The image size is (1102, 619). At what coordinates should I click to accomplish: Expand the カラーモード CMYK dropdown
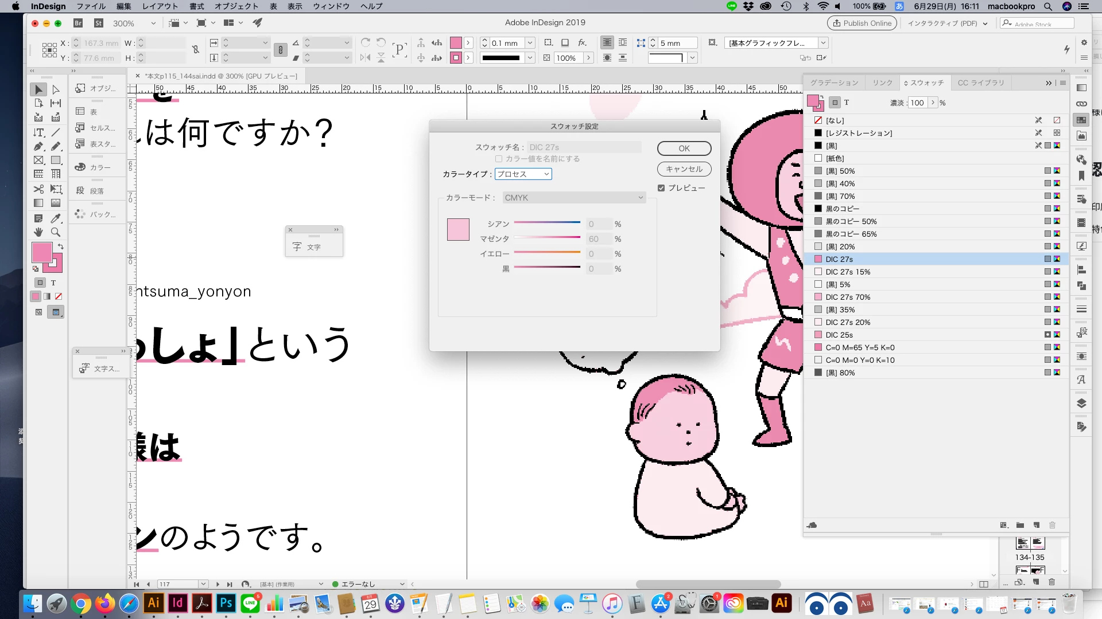(573, 198)
